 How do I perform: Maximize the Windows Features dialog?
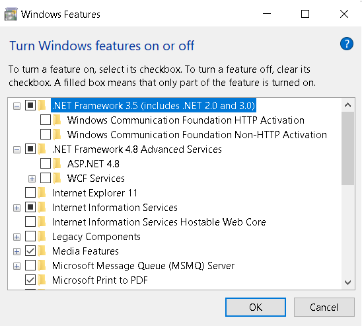(305, 14)
